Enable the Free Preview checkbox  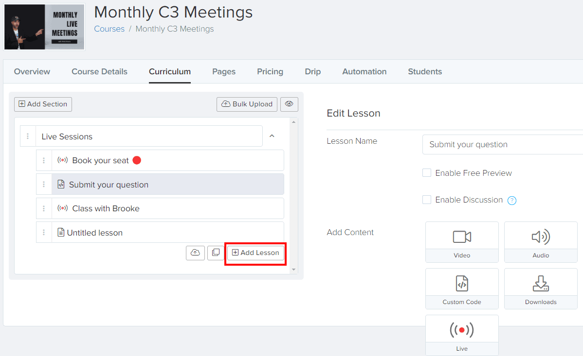(x=427, y=173)
